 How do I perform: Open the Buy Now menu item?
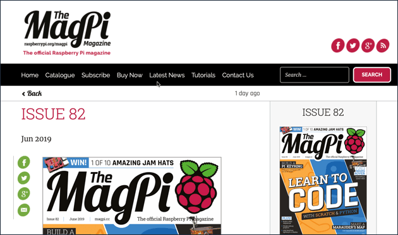(x=130, y=75)
